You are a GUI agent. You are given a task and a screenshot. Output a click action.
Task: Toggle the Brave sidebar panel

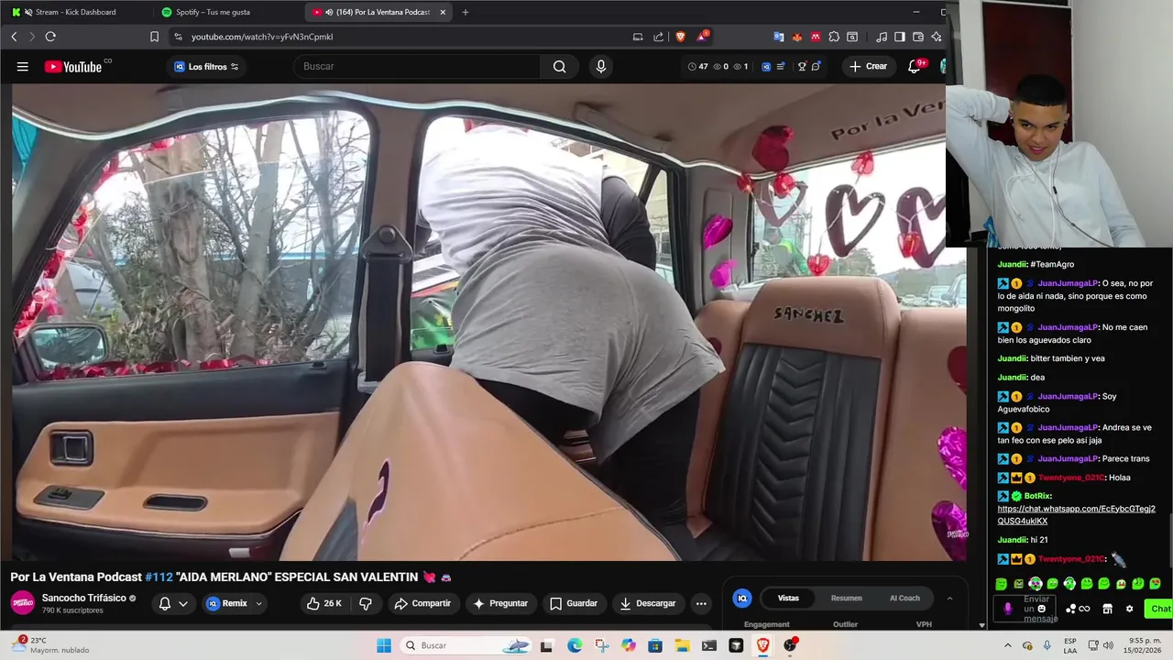[900, 37]
